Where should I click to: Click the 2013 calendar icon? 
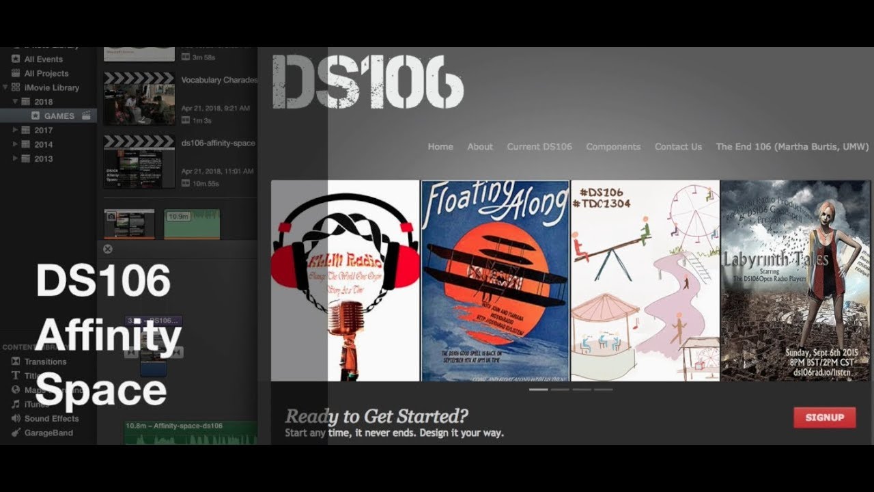click(x=26, y=159)
